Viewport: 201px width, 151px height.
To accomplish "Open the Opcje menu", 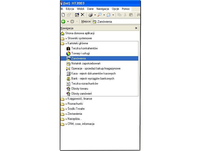I will point(115,9).
